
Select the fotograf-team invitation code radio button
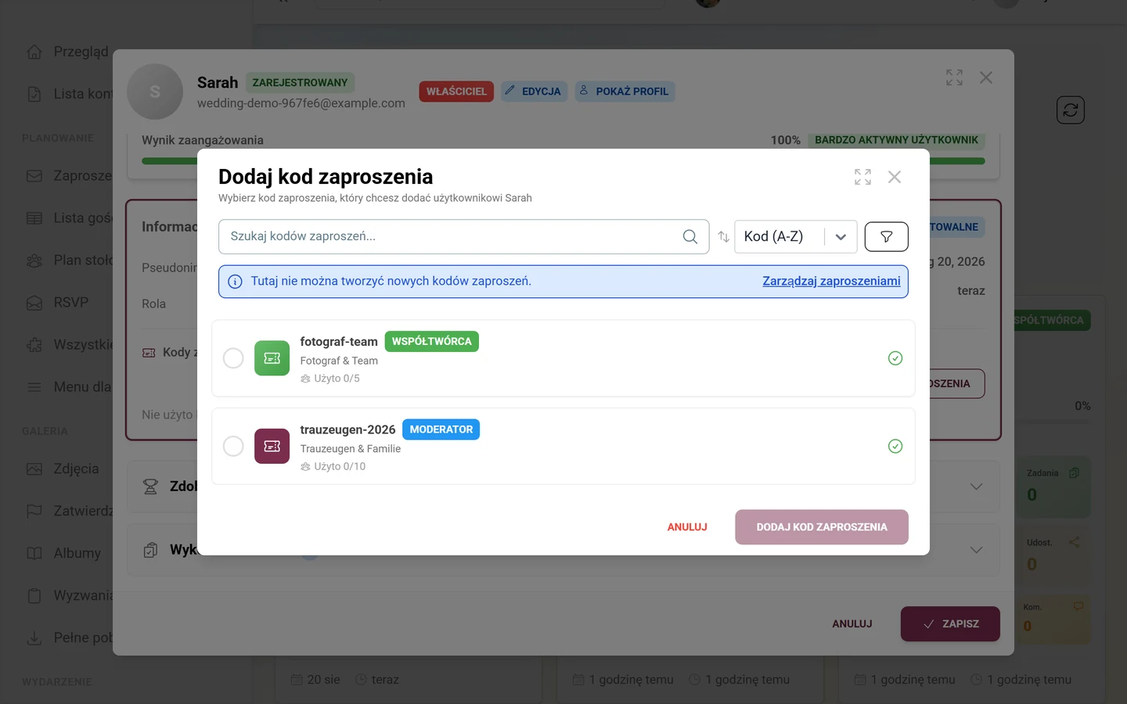point(233,358)
